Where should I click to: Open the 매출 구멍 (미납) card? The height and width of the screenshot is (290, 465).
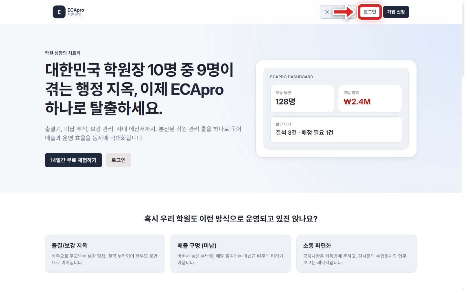231,254
